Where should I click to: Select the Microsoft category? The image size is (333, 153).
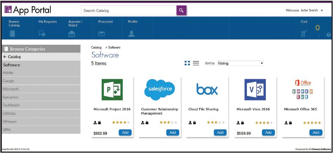41,89
